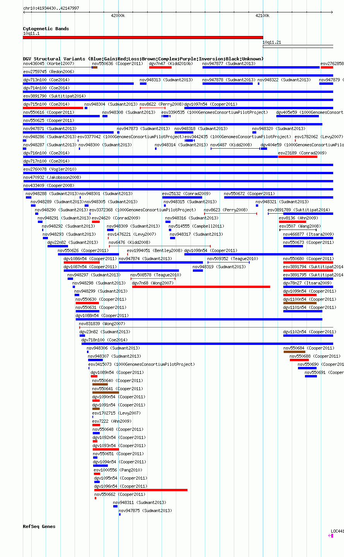Open esv1702715 (Levy2007) variant label
Viewport: 344px width, 557px height.
[117, 413]
